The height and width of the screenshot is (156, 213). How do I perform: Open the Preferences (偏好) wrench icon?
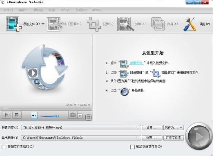pyautogui.click(x=189, y=24)
